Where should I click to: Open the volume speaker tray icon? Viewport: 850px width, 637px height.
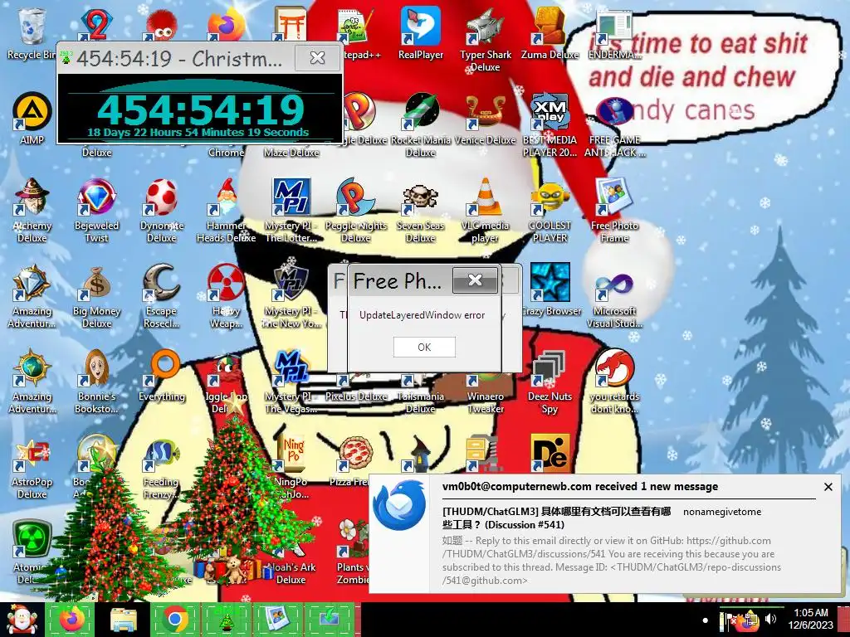(770, 619)
